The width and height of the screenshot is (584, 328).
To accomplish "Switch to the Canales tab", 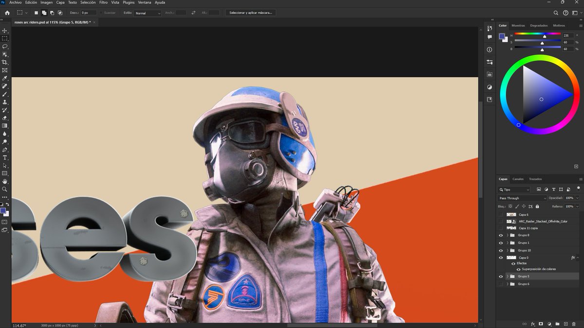I will (x=518, y=179).
